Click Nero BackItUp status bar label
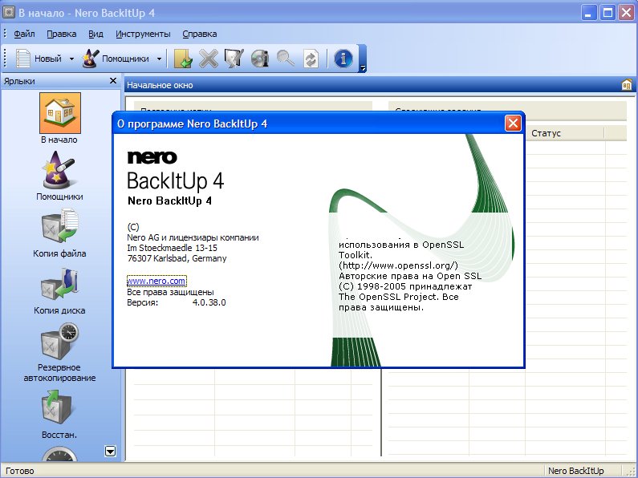Image resolution: width=638 pixels, height=478 pixels. [x=575, y=471]
